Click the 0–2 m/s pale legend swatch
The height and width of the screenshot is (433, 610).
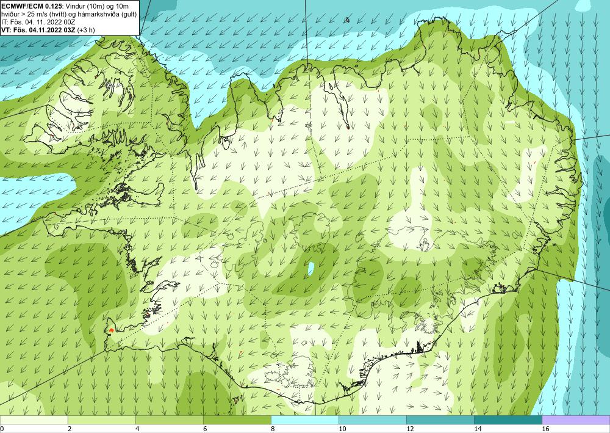[34, 420]
